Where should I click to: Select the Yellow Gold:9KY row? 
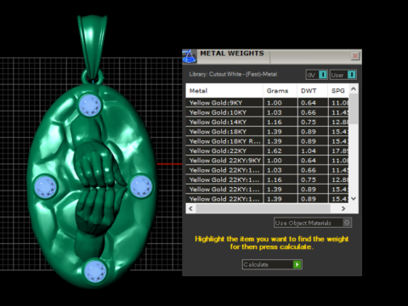[x=267, y=103]
